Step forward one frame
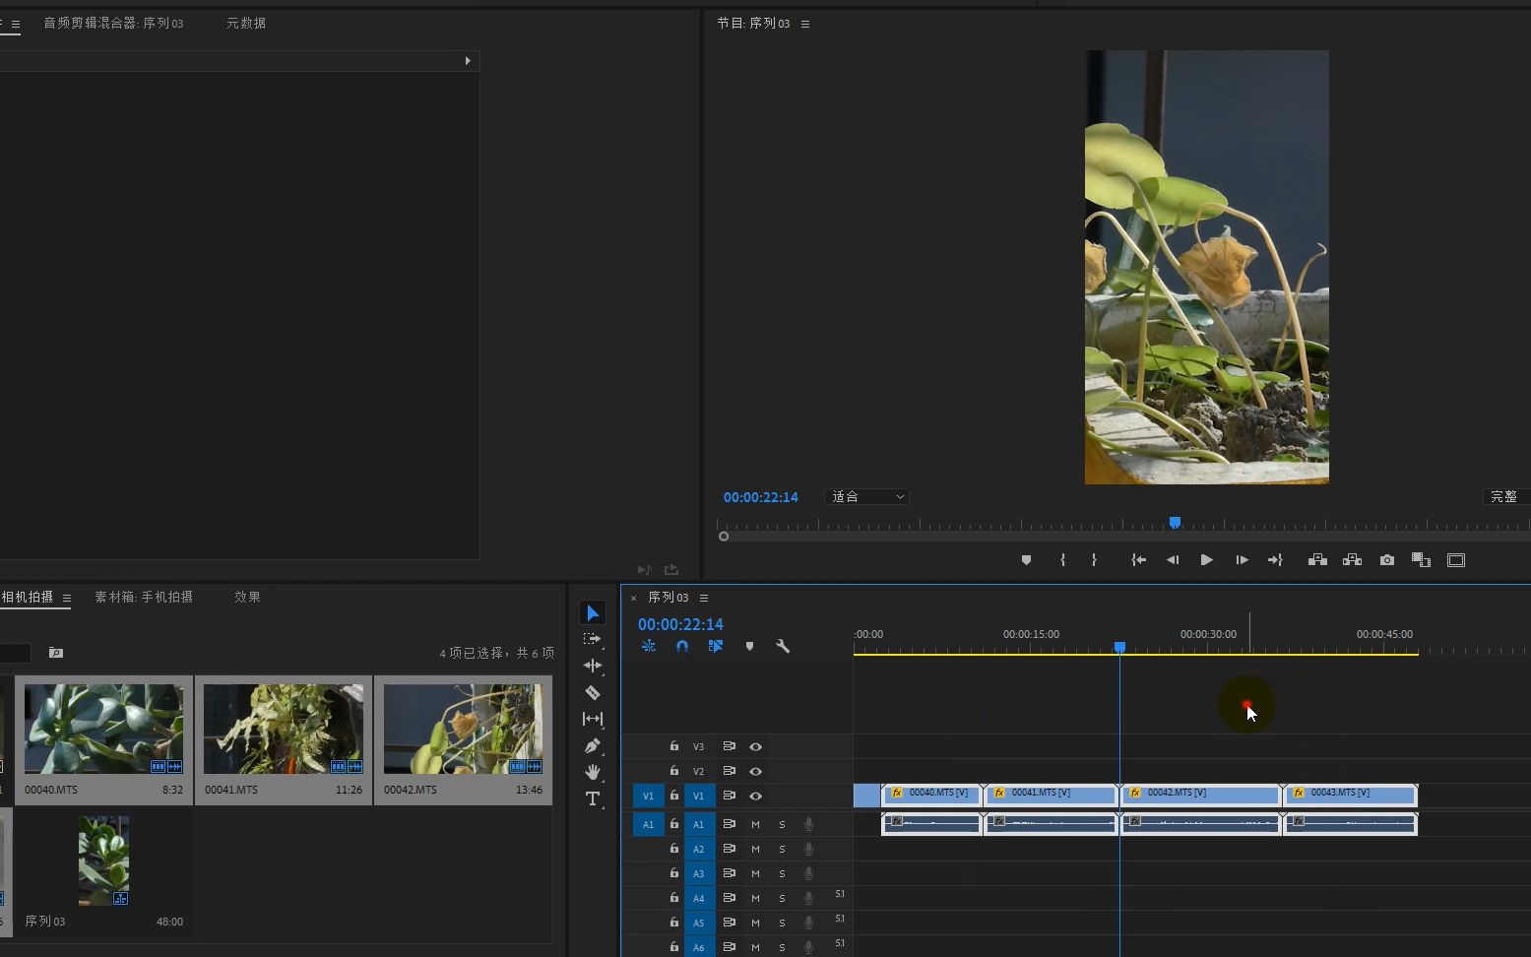This screenshot has width=1531, height=957. [1242, 560]
